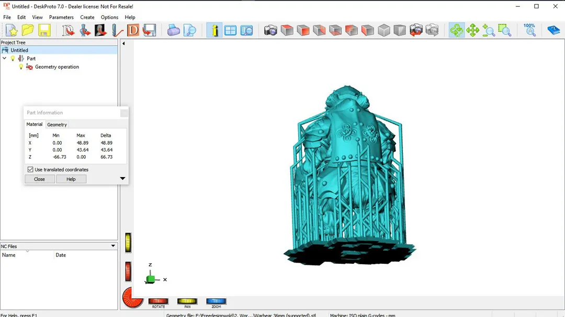Click Machine: ISO plain G-codes status text
Viewport: 565px width, 317px height.
363,315
